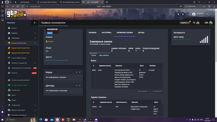The width and height of the screenshot is (217, 122).
Task: Open Форум sidebar link
Action: (x=14, y=100)
